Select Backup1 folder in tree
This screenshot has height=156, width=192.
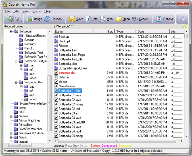click(x=30, y=44)
